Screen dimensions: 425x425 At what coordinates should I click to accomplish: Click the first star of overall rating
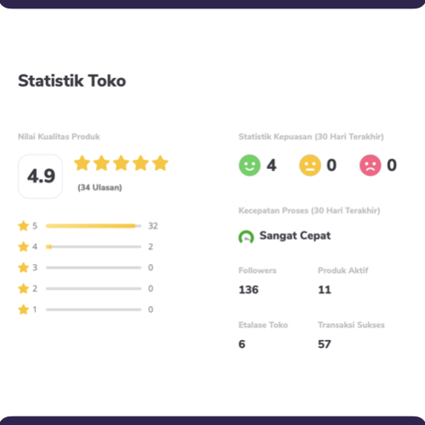pyautogui.click(x=82, y=163)
